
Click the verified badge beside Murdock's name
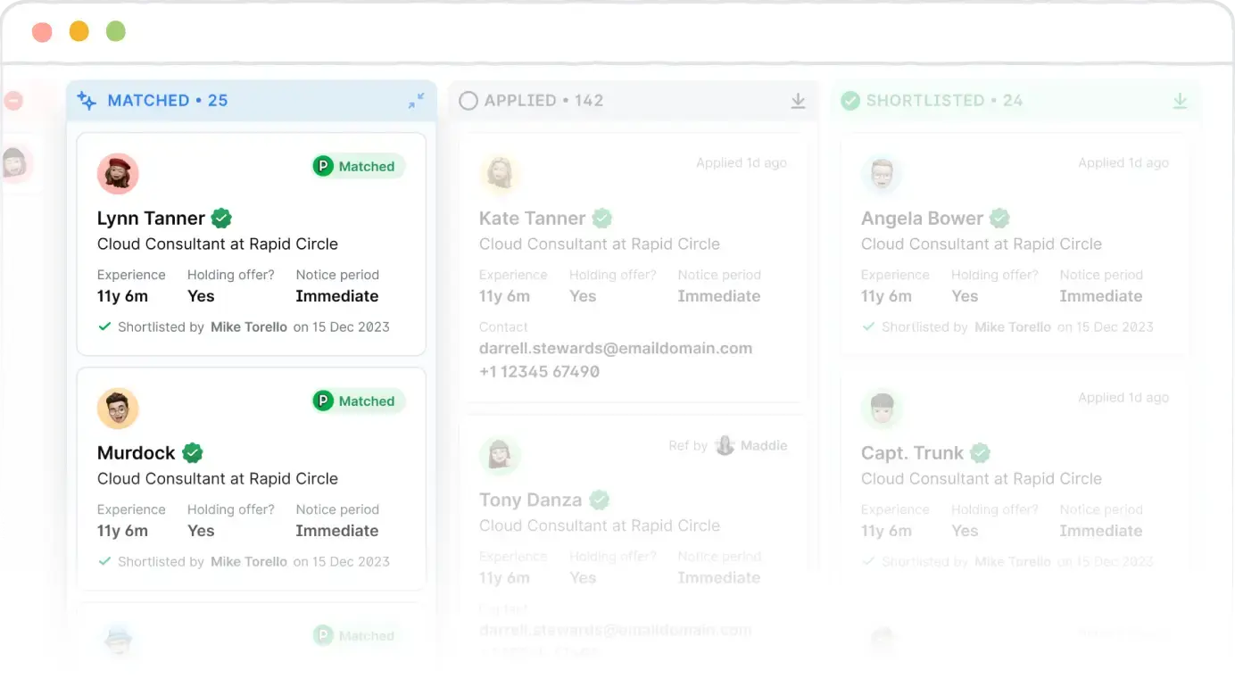[194, 452]
